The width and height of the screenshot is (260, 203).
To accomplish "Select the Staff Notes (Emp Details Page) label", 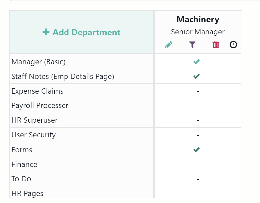I will point(63,76).
